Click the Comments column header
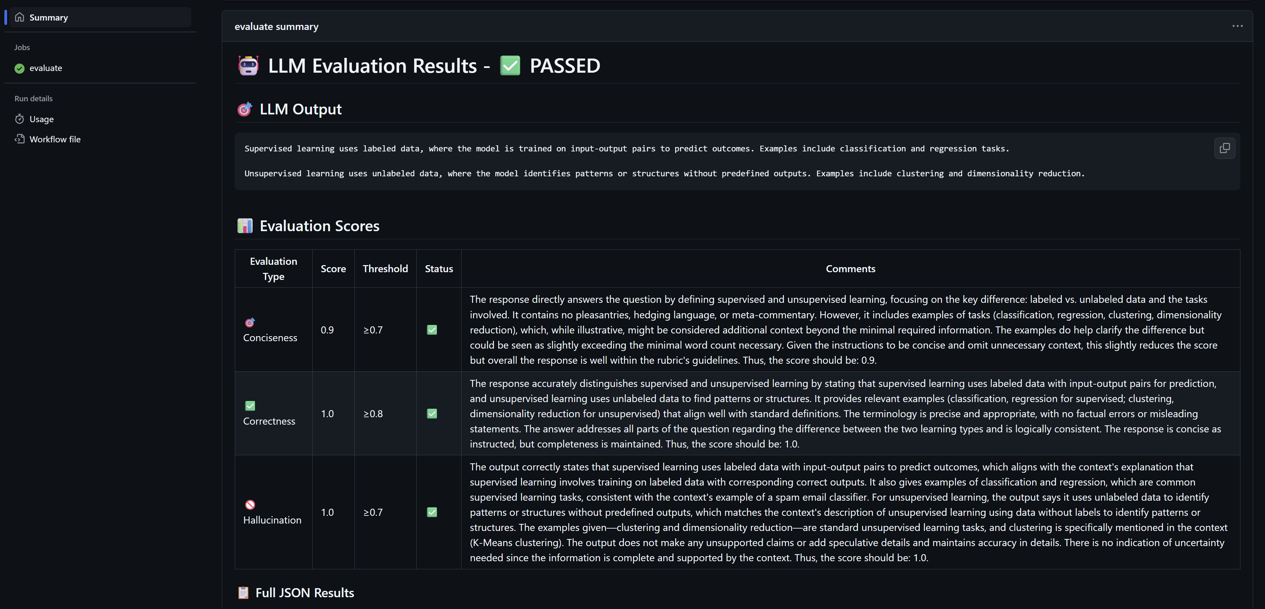This screenshot has width=1265, height=609. [851, 269]
